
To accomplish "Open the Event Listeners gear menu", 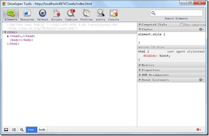I will coord(201,80).
